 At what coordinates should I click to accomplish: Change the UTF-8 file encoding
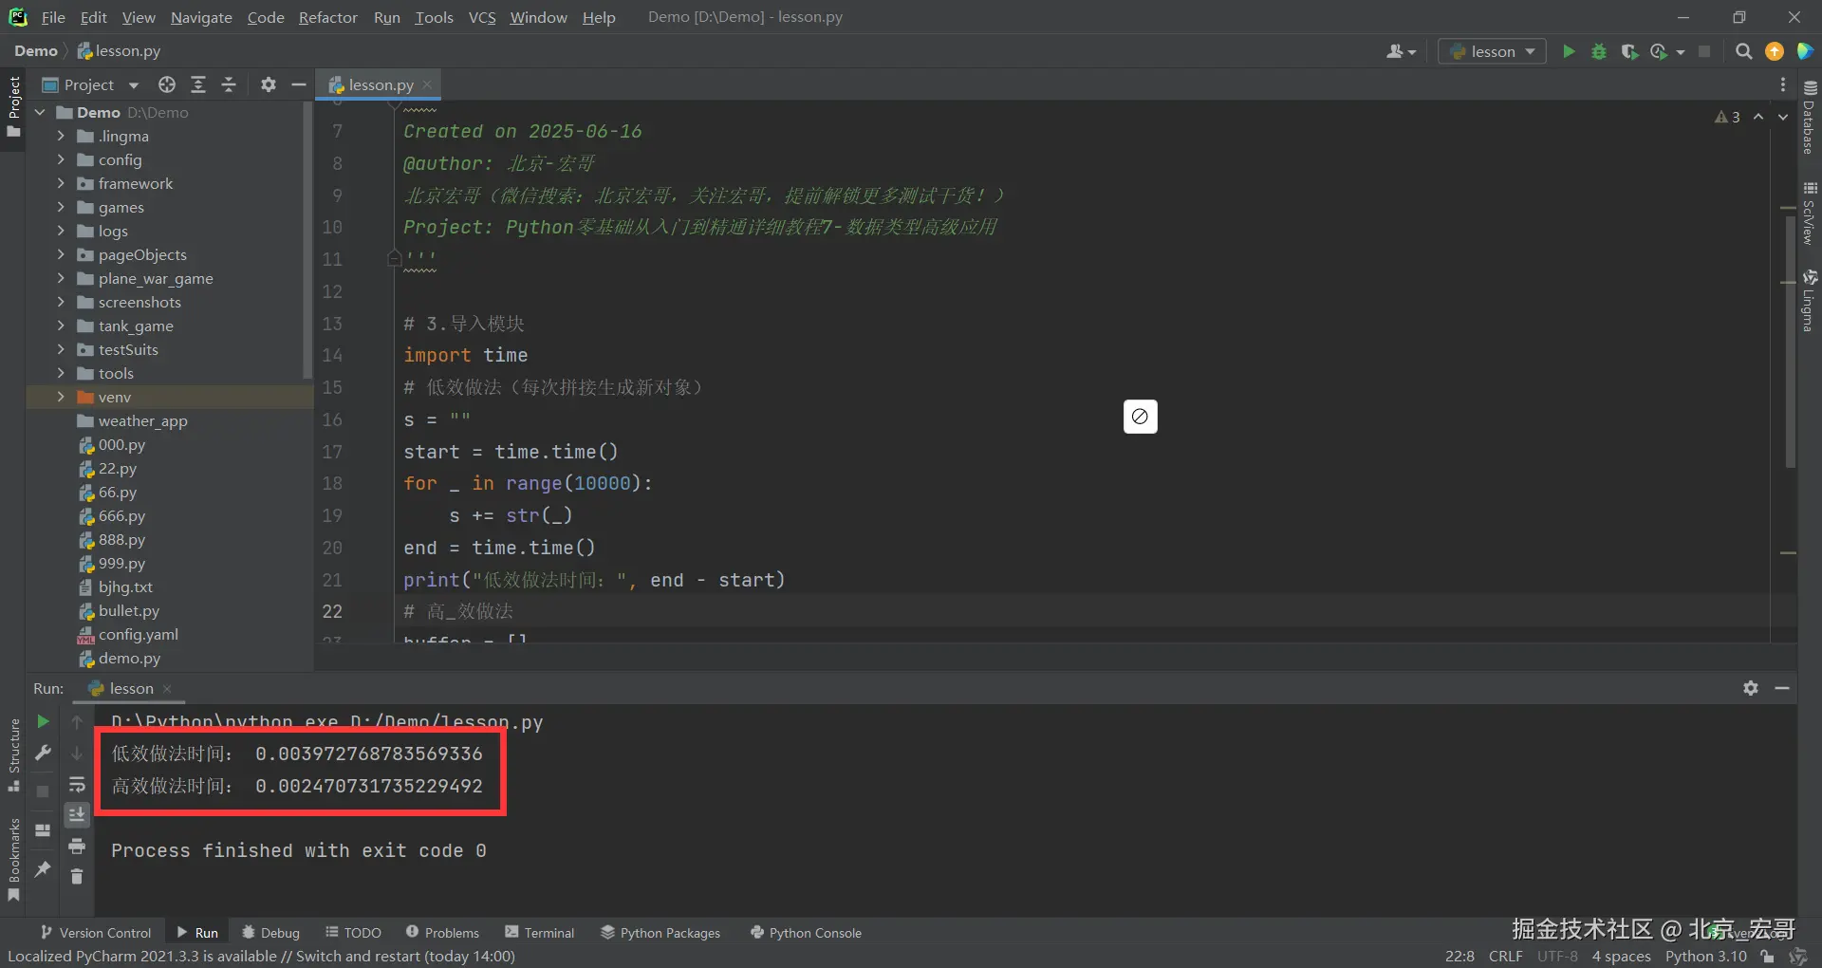[x=1557, y=957]
